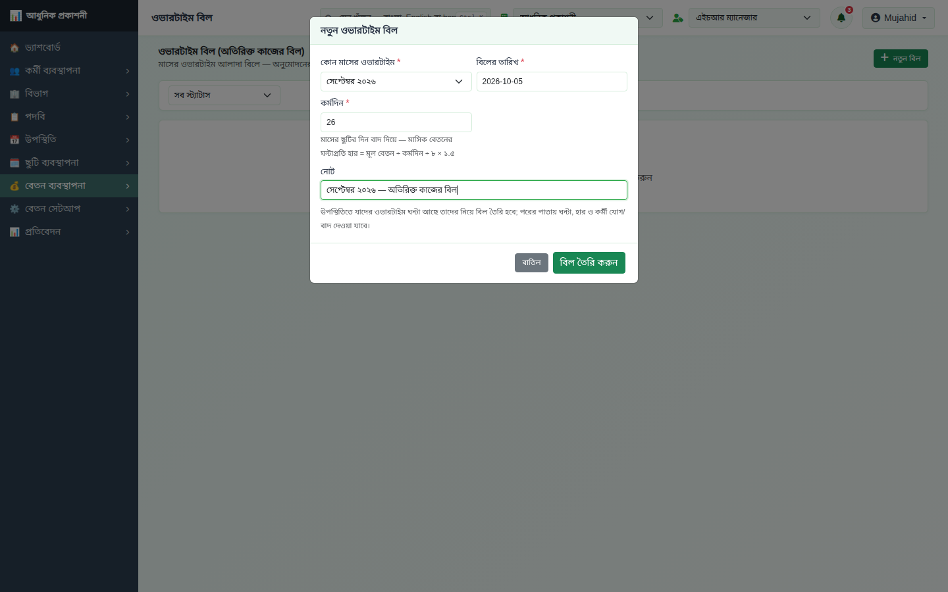The image size is (948, 592).
Task: Click the নতুন বিল button
Action: tap(901, 59)
